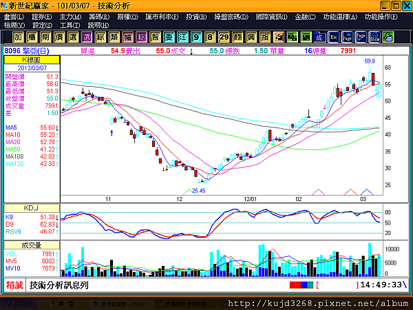413x310 pixels.
Task: Click the MA120 42.30 value row
Action: pos(32,164)
